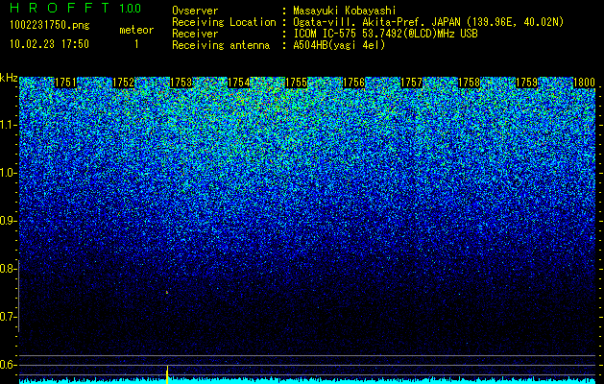Click the 0.8 kHz axis label

8,269
